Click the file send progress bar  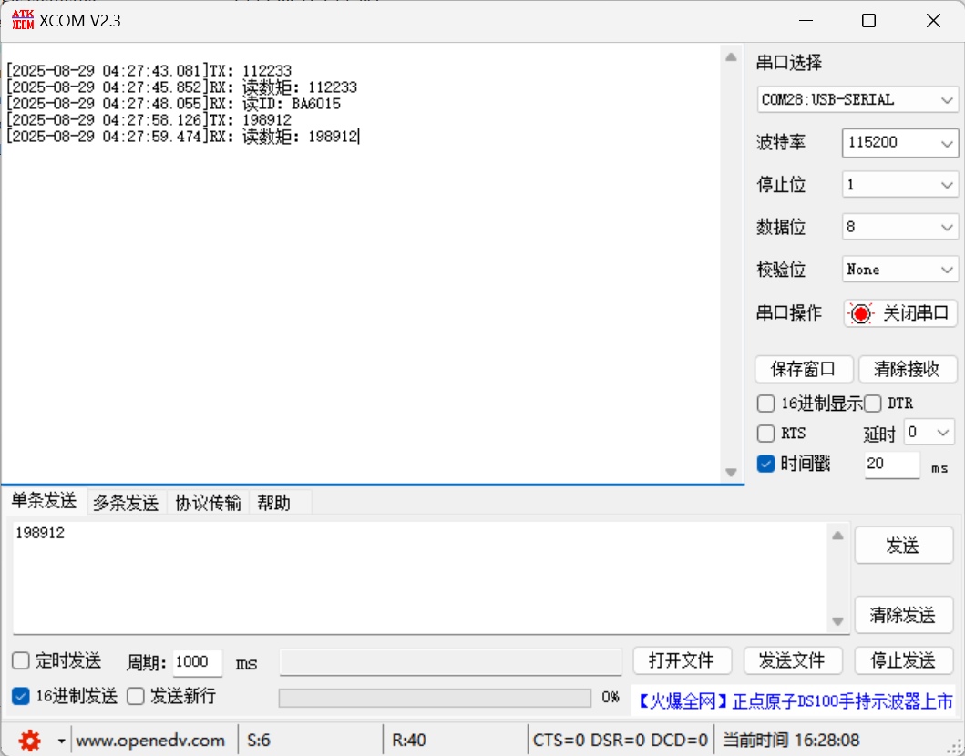(x=435, y=698)
